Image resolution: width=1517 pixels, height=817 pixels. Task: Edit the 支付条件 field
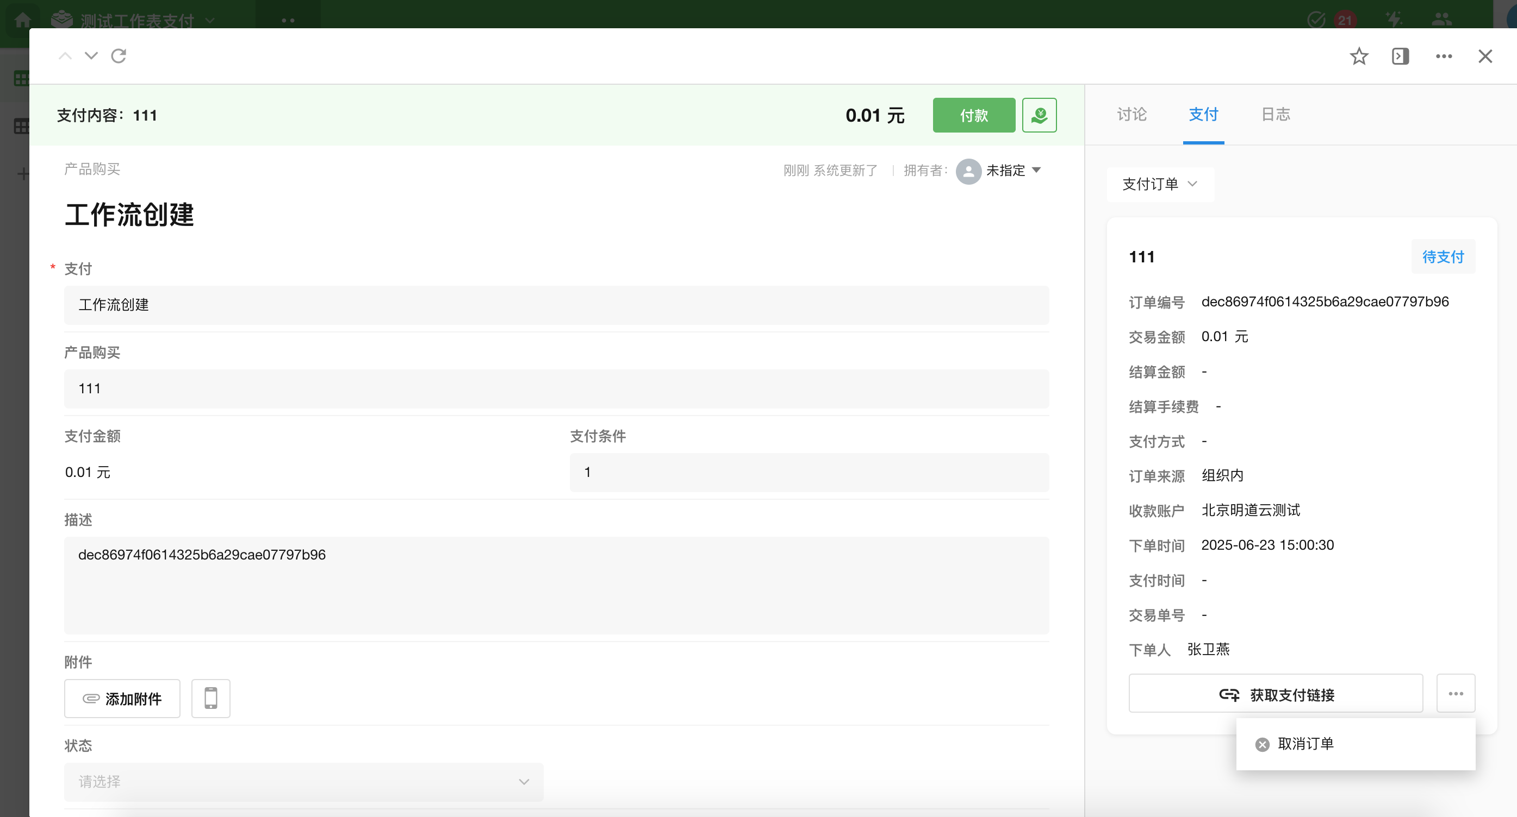pyautogui.click(x=809, y=472)
